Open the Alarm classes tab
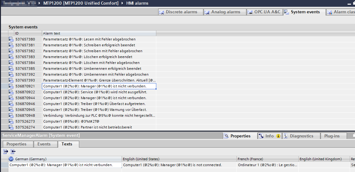 (340, 12)
